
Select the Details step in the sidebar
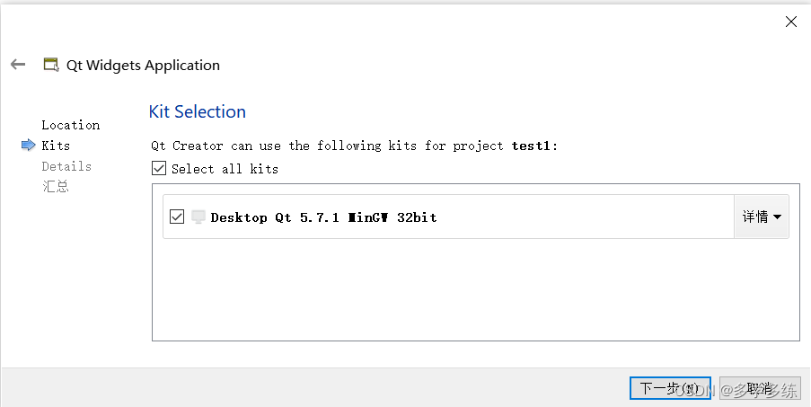(66, 166)
